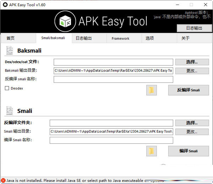Focus the 编译 Smali 名称 field

pos(111,140)
